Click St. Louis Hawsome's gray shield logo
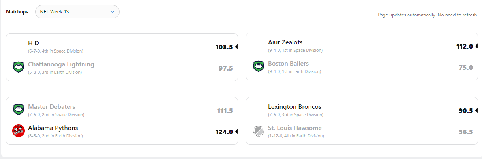The height and width of the screenshot is (159, 482). (259, 131)
